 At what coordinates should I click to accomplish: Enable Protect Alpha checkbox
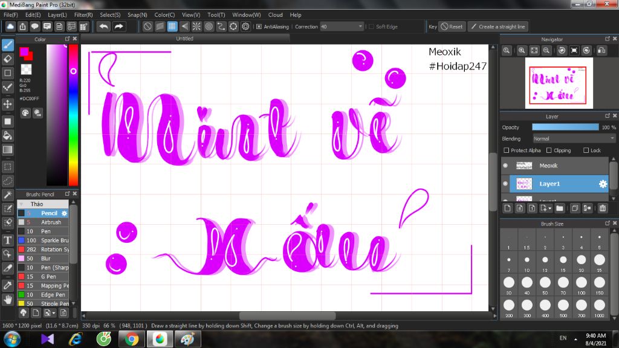tap(507, 150)
